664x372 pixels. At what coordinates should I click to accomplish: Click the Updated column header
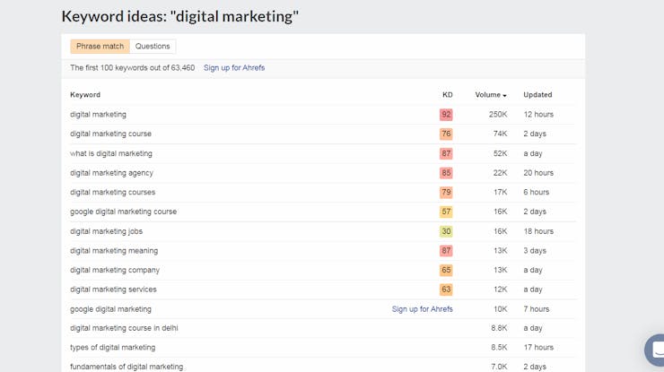(x=537, y=95)
